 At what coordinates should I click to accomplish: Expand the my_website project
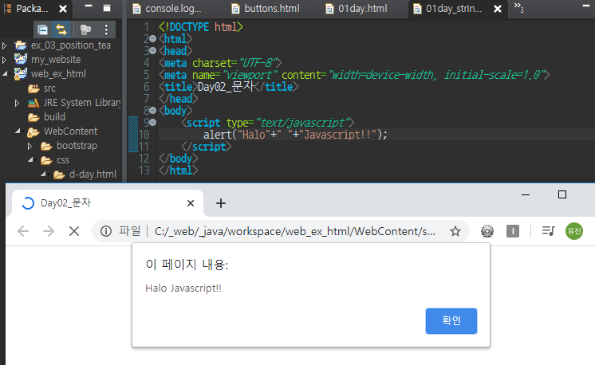coord(5,60)
